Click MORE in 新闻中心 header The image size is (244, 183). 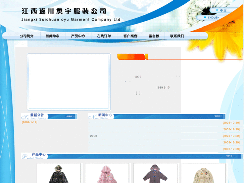pos(218,116)
